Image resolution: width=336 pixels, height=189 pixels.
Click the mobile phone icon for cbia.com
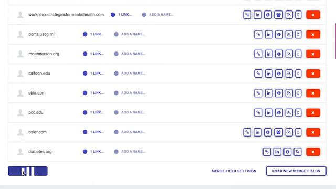pyautogui.click(x=298, y=93)
